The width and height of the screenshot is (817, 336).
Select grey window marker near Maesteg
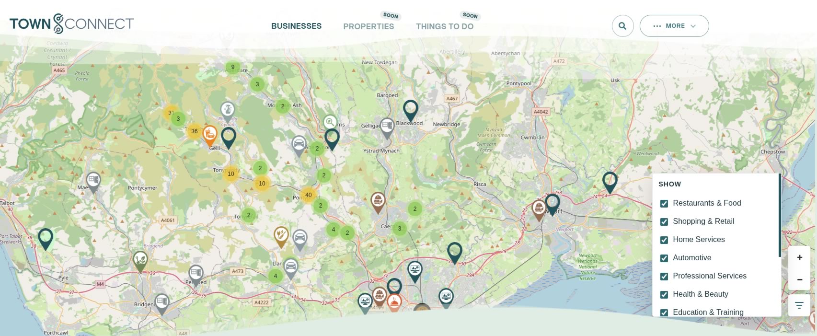[x=93, y=182]
